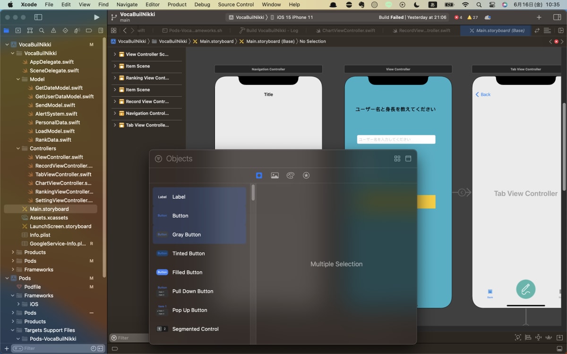Open the Report navigator
The height and width of the screenshot is (354, 567).
[100, 30]
